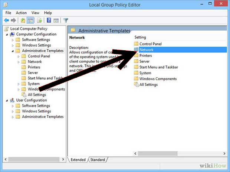Open the View menu
230x172 pixels.
[x=35, y=13]
